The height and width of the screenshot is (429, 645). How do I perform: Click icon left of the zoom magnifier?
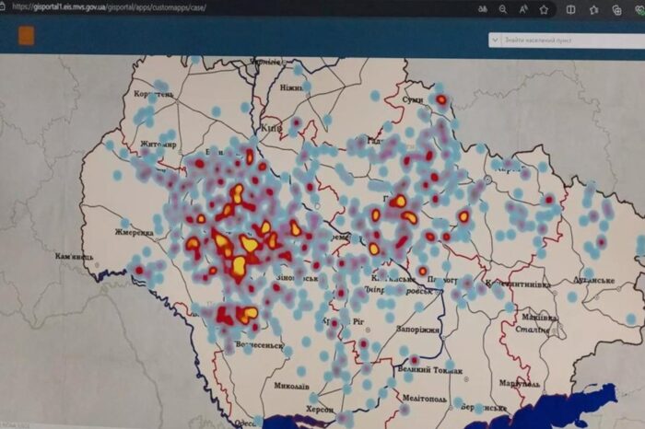482,8
